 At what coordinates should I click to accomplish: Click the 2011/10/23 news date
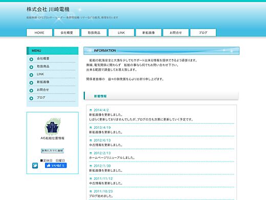(x=103, y=191)
